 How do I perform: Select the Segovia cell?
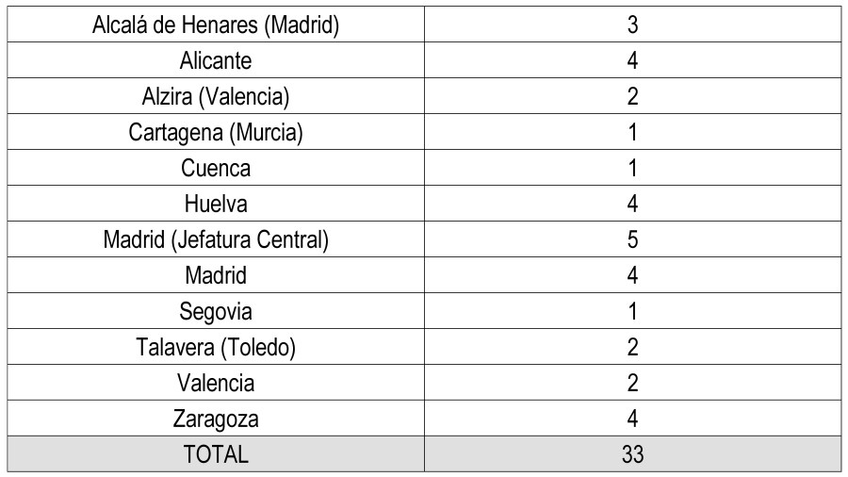(216, 311)
